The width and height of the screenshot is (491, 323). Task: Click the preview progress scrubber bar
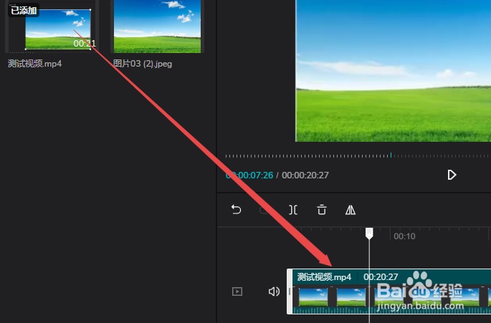click(x=357, y=155)
